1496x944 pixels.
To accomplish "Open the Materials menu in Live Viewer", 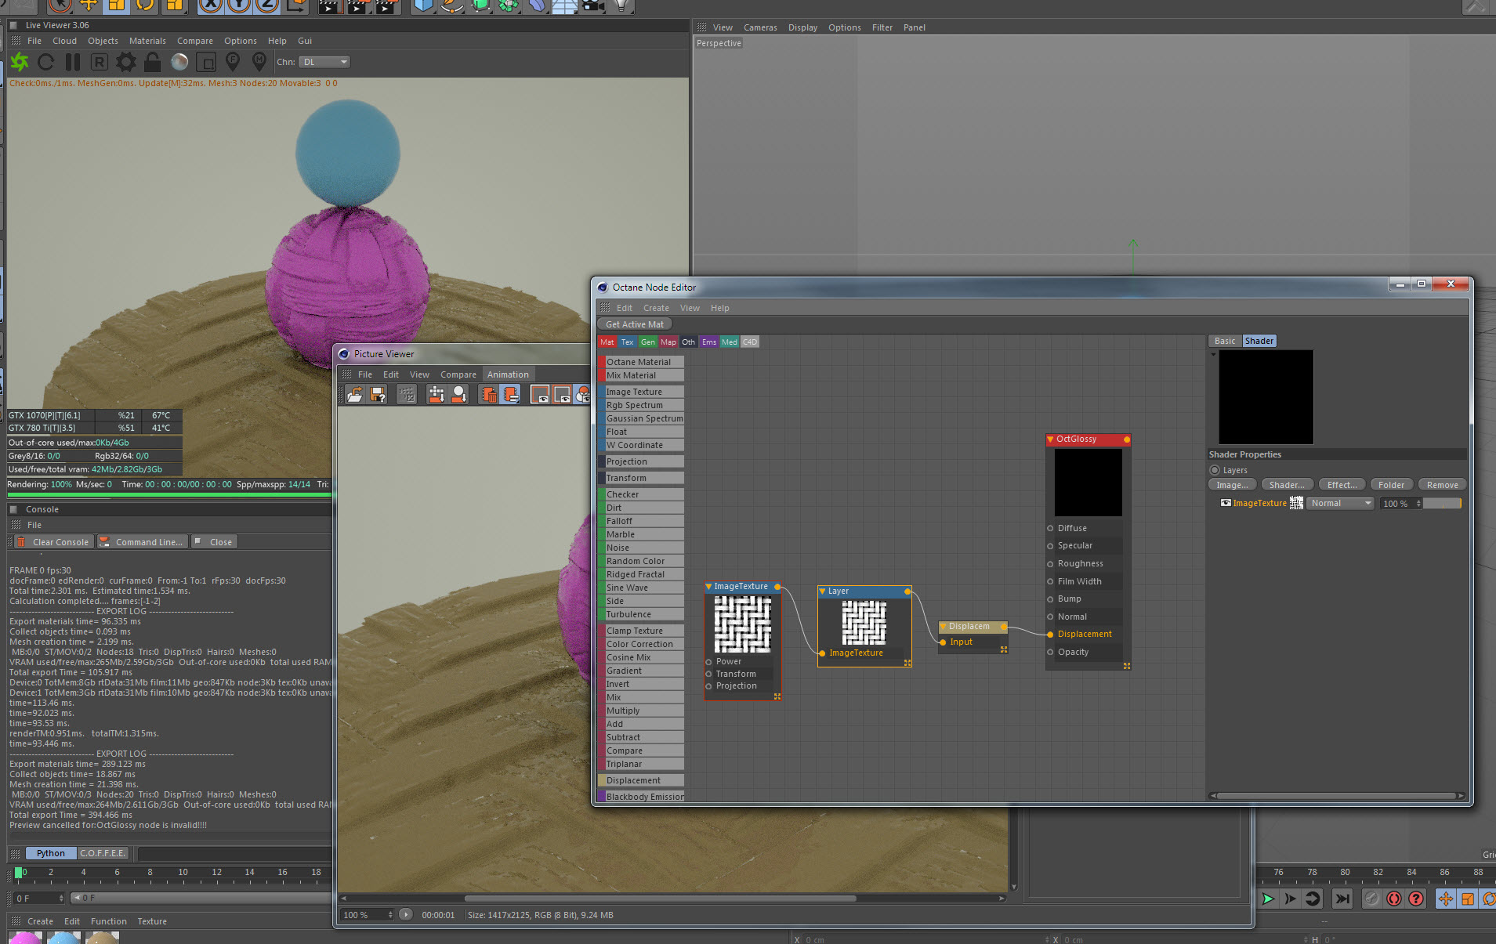I will pyautogui.click(x=147, y=41).
